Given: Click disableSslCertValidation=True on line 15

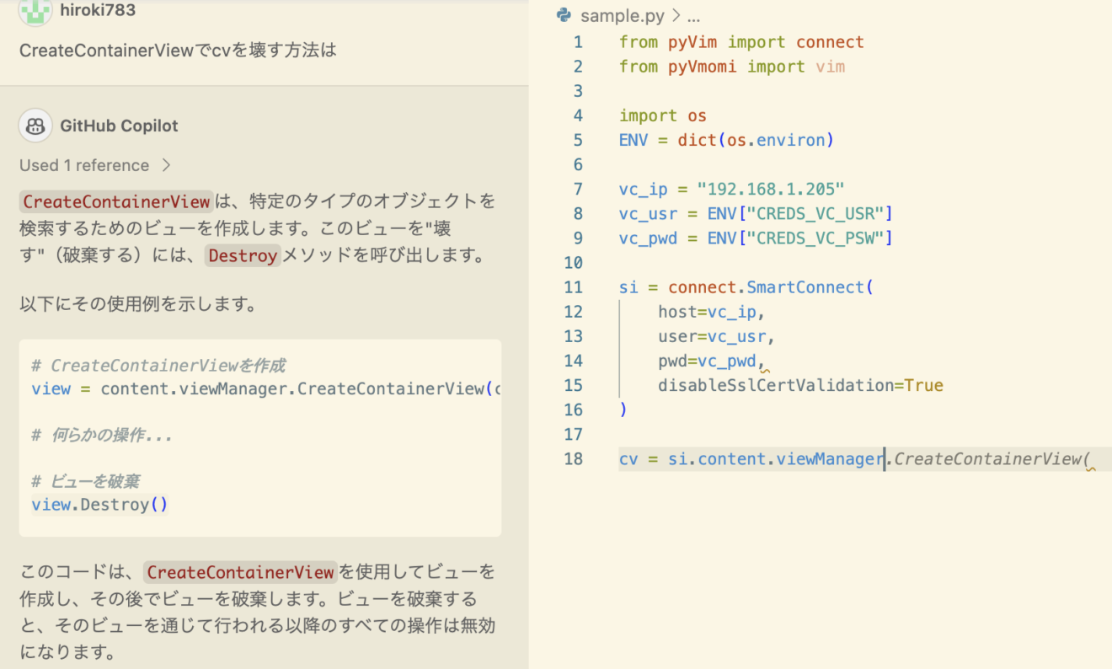Looking at the screenshot, I should click(799, 385).
